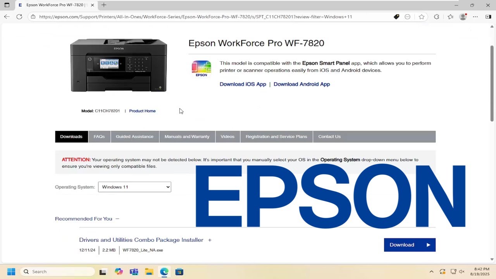This screenshot has width=496, height=279.
Task: Open the Operating System dropdown
Action: [134, 187]
